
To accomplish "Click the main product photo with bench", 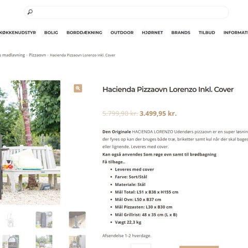I will tap(30, 143).
